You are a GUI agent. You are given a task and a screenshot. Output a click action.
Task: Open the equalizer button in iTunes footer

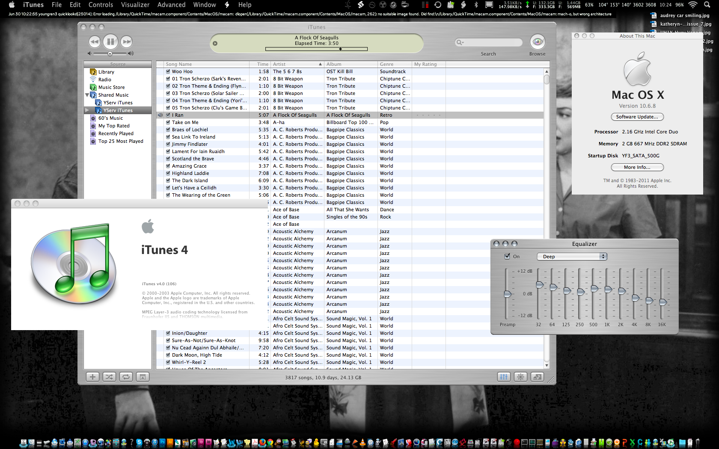point(504,377)
